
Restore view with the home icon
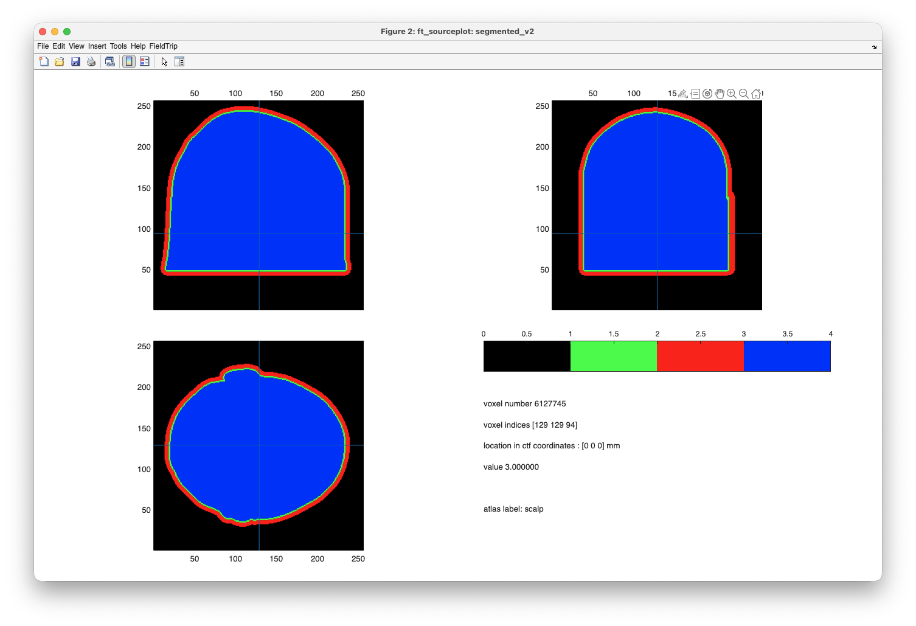tap(756, 94)
